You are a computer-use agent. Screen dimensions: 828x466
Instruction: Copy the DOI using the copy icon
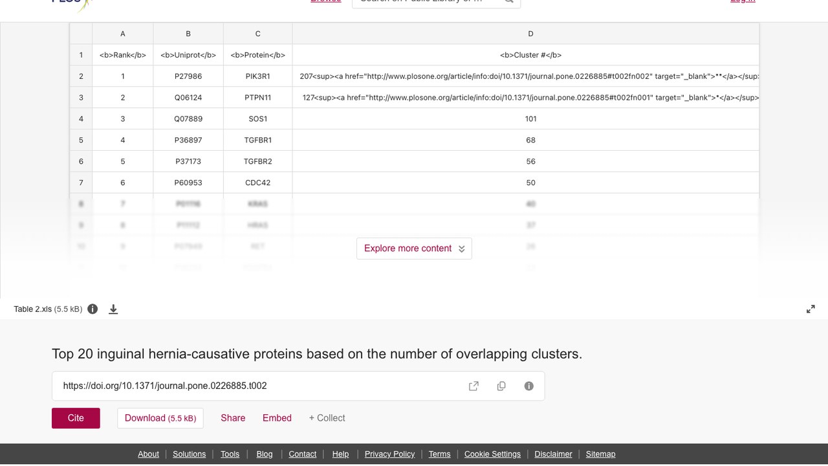501,386
